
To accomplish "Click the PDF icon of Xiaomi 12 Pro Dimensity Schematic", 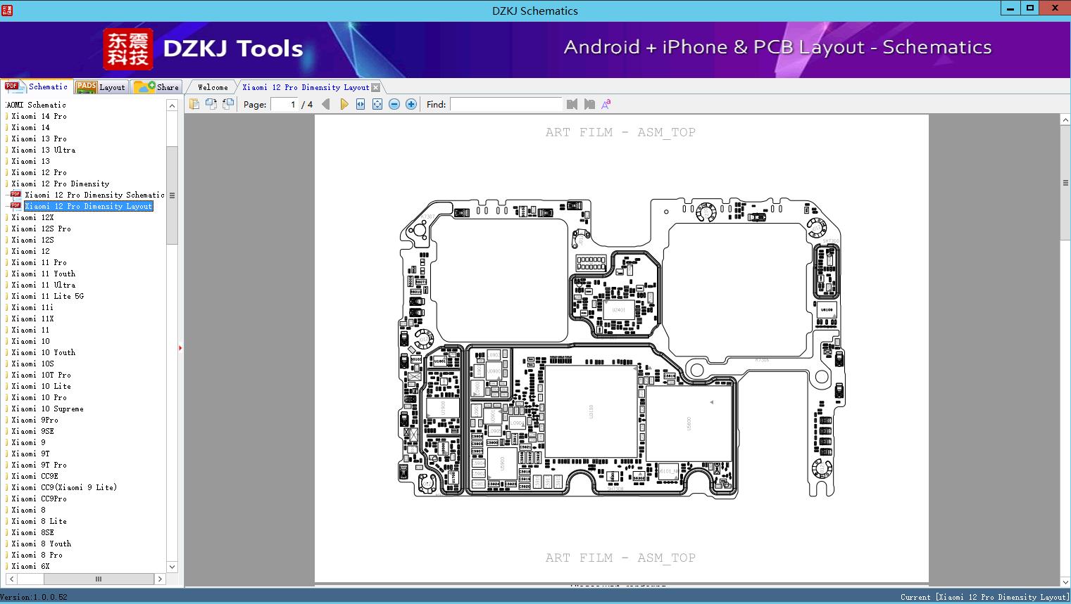I will click(x=15, y=195).
